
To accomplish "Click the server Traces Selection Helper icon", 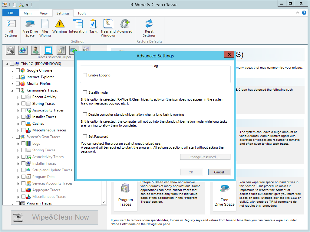I will [x=61, y=50].
